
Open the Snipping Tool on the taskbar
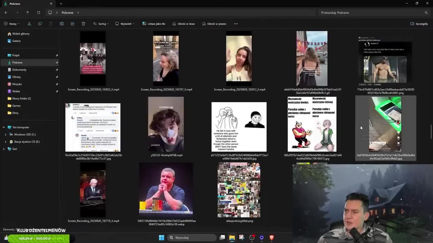point(242,238)
